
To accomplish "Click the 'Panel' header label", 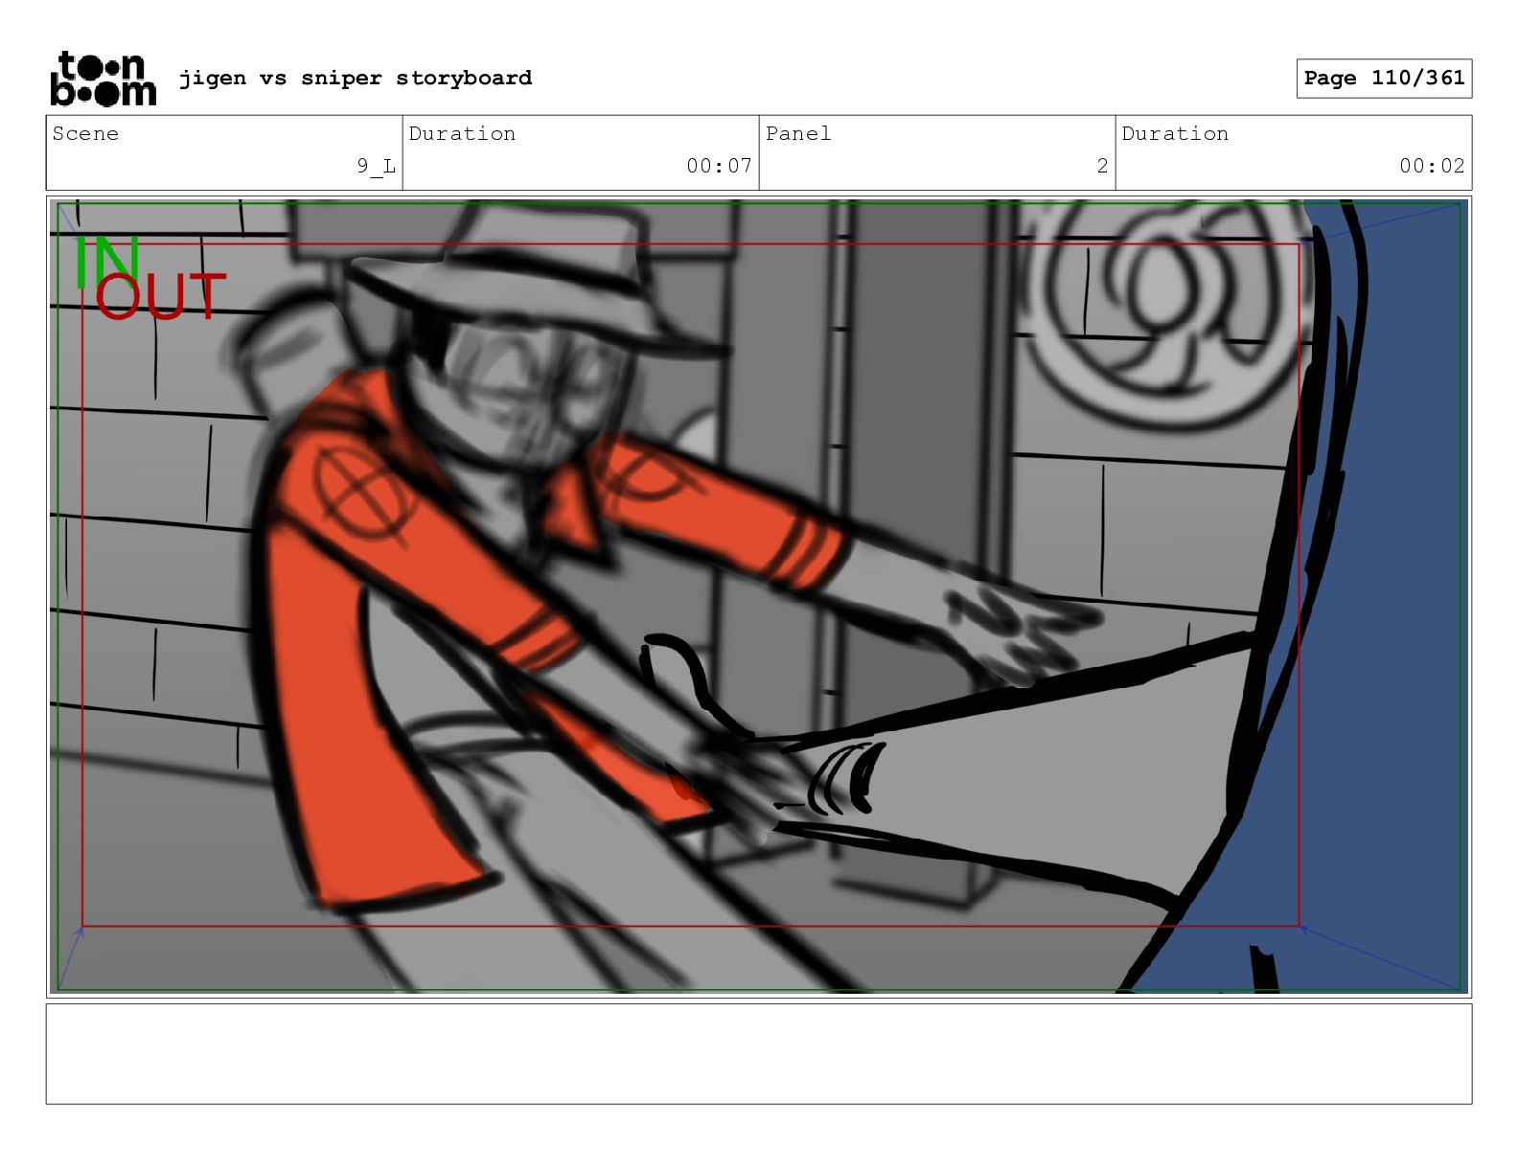I will [x=798, y=133].
